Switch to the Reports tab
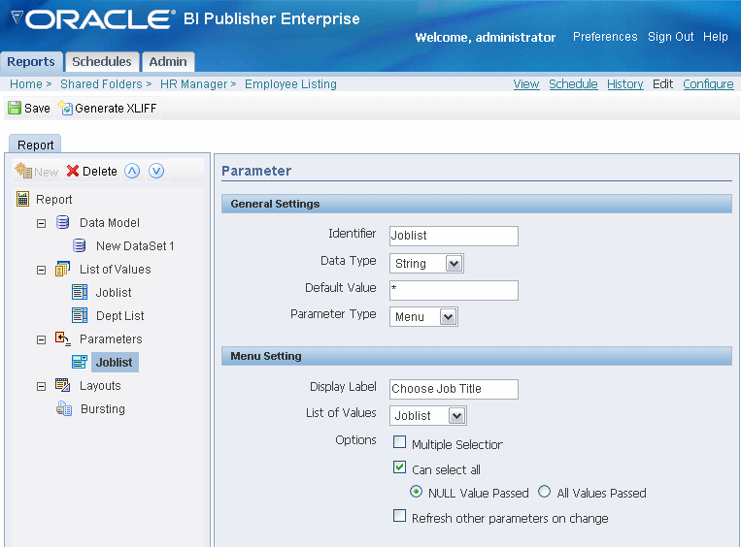The height and width of the screenshot is (547, 741). [x=31, y=62]
